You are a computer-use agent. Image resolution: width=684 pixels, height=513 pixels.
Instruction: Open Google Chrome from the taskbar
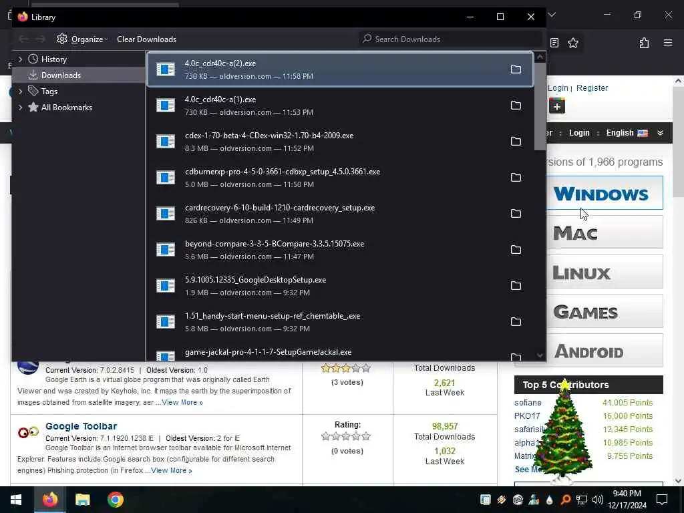[x=116, y=500]
